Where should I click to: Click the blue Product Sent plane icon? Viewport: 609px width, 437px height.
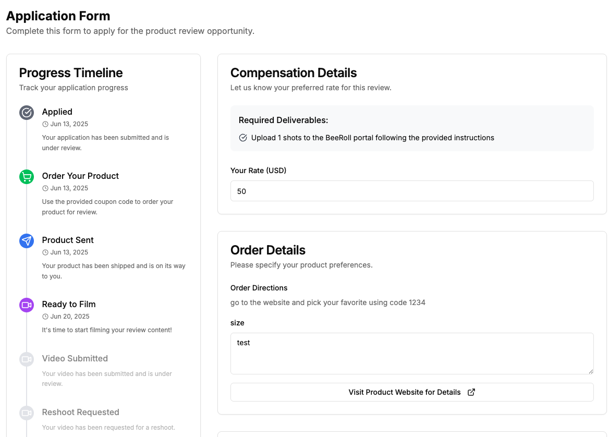pos(27,241)
